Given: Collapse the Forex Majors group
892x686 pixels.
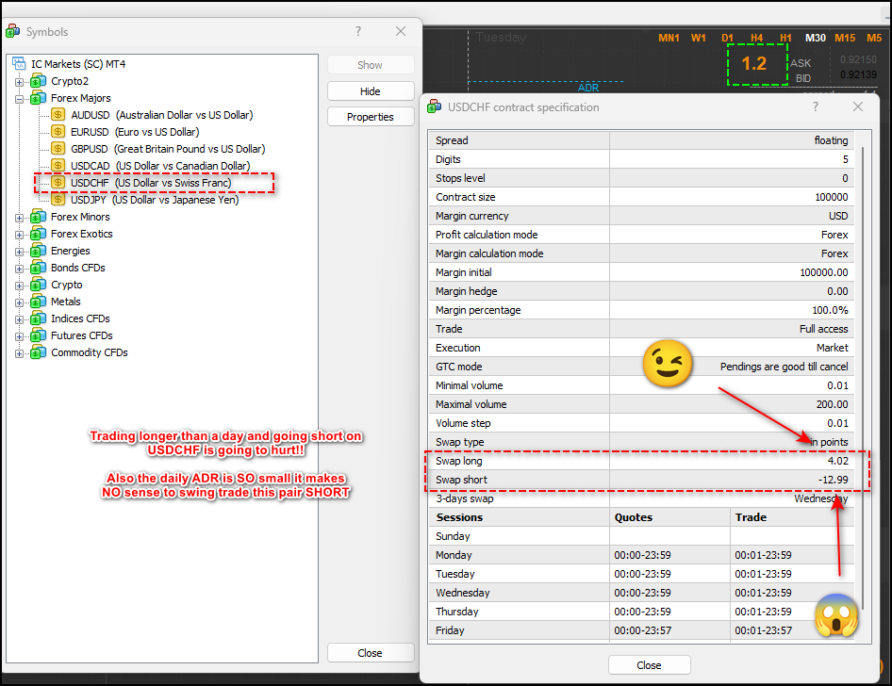Looking at the screenshot, I should tap(20, 99).
